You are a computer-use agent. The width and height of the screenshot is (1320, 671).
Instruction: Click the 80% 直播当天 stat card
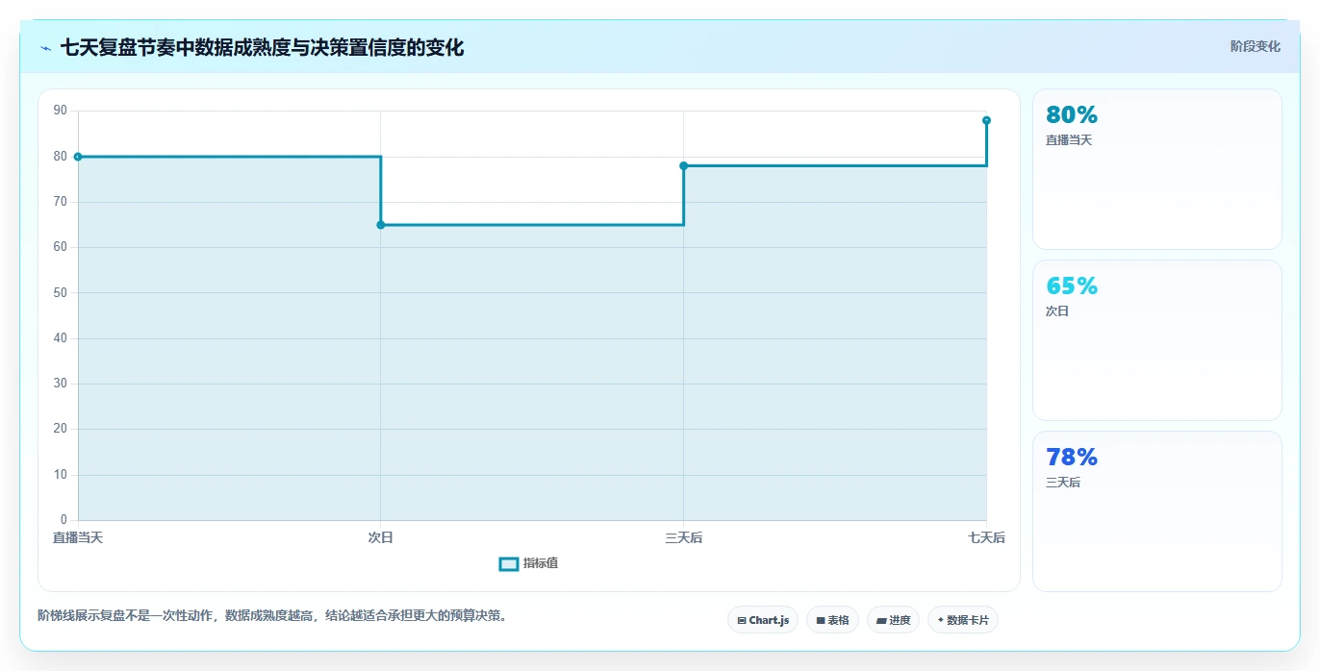(1156, 169)
